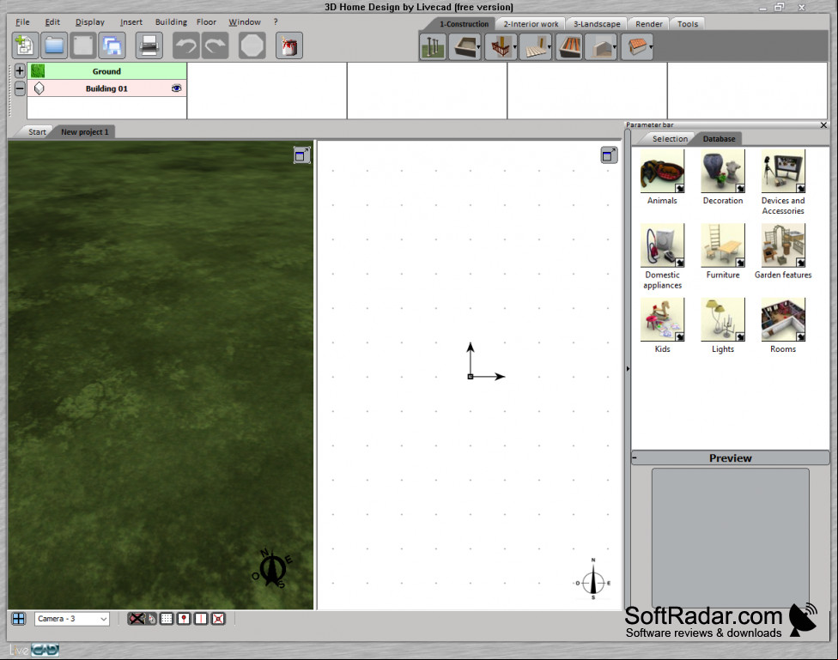Viewport: 838px width, 660px height.
Task: Open Devices and Accessories category
Action: tap(783, 182)
